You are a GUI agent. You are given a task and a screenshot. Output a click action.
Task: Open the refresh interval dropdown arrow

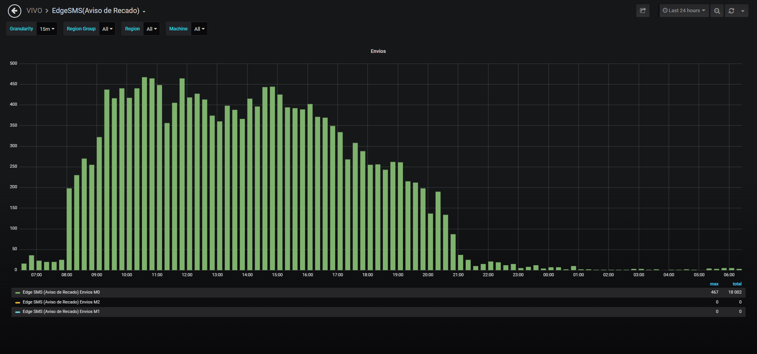(x=743, y=11)
